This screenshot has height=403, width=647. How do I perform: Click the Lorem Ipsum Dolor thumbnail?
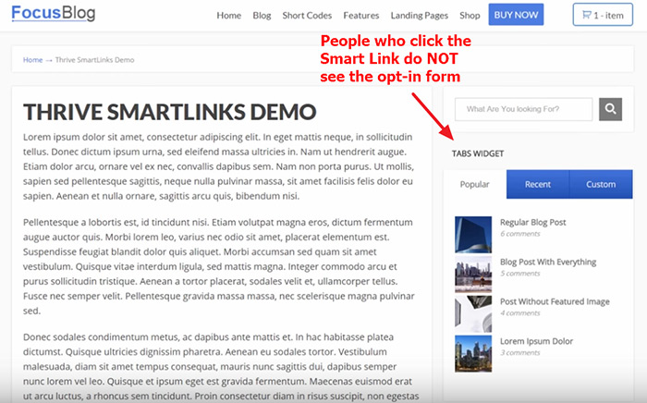[473, 353]
